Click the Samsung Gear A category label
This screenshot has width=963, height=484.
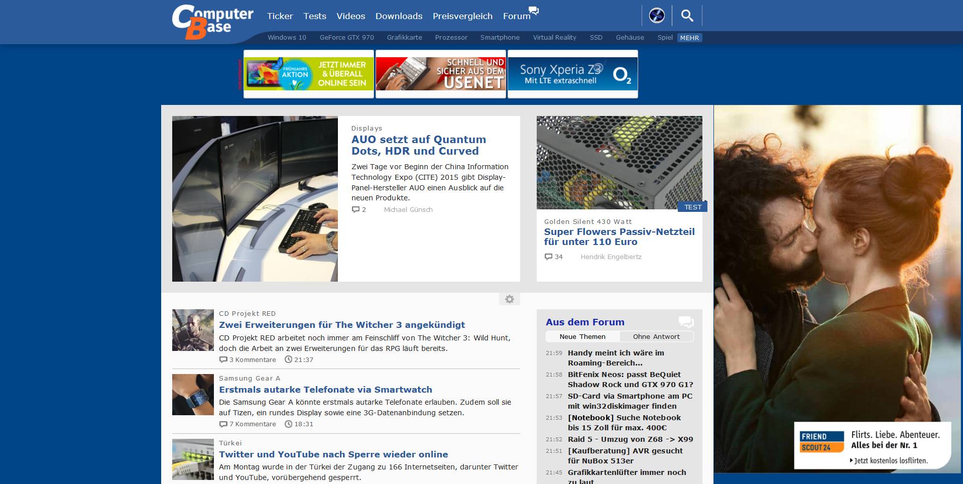coord(250,379)
